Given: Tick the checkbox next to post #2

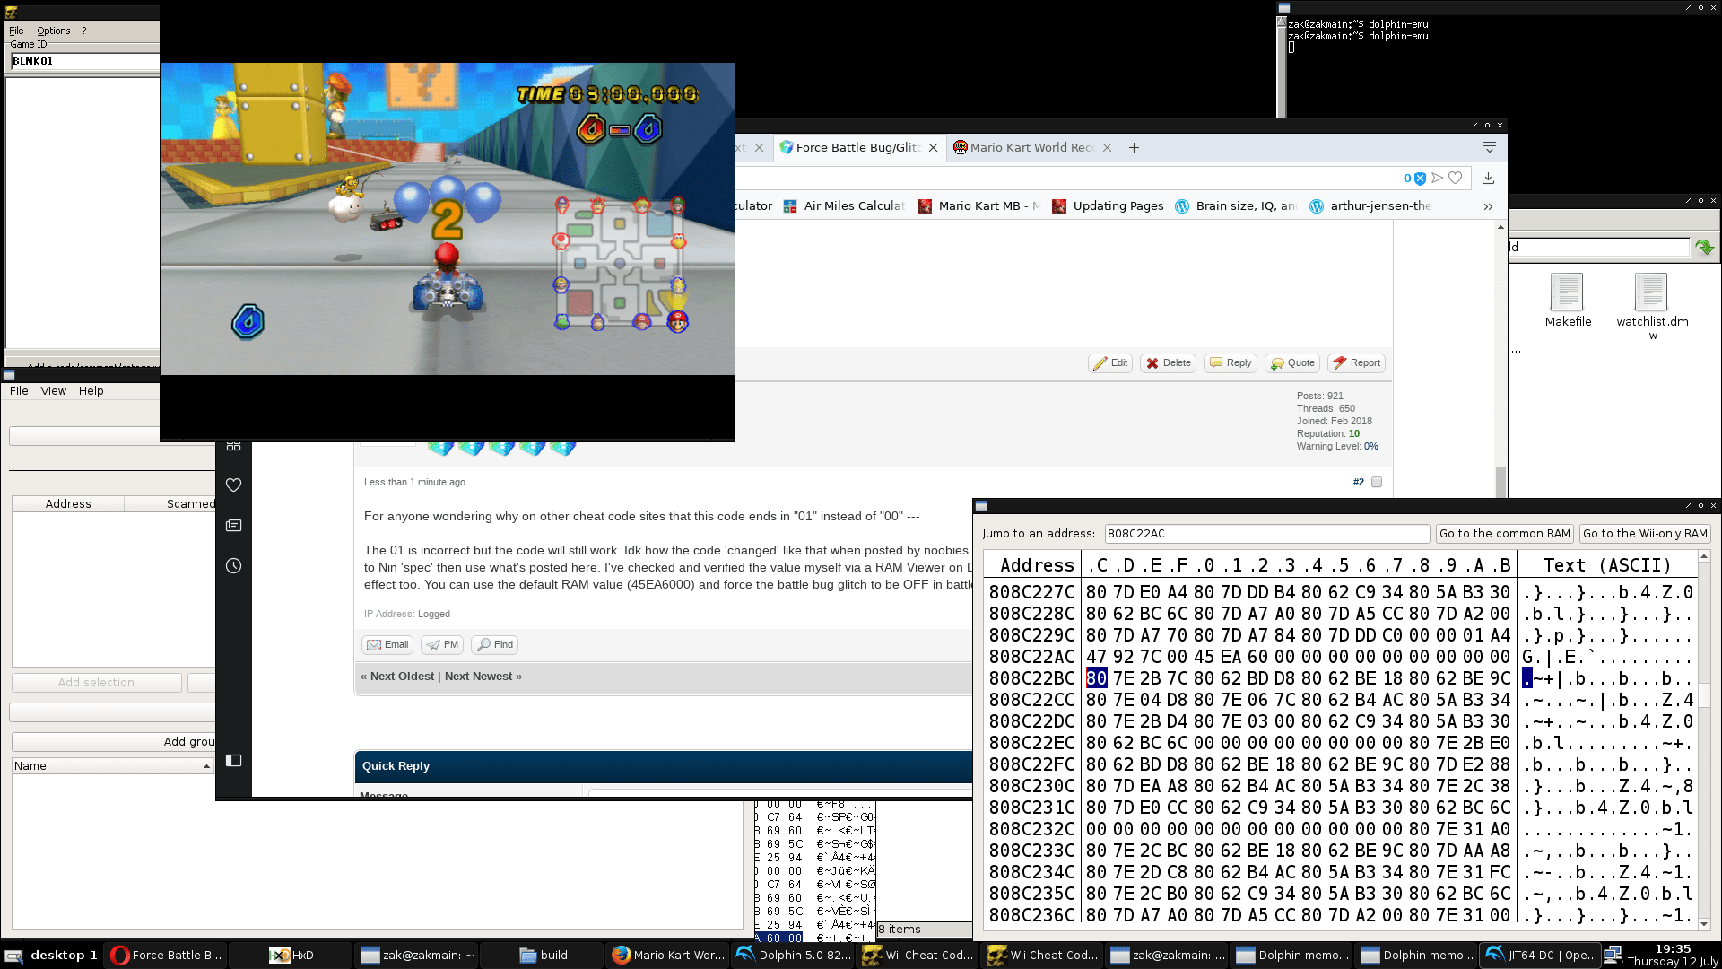Looking at the screenshot, I should pos(1377,483).
